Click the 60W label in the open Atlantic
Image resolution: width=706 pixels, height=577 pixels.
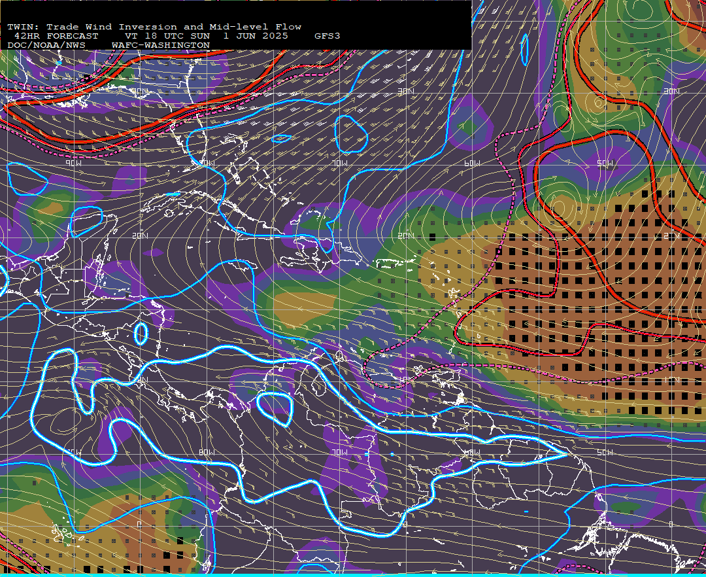473,163
